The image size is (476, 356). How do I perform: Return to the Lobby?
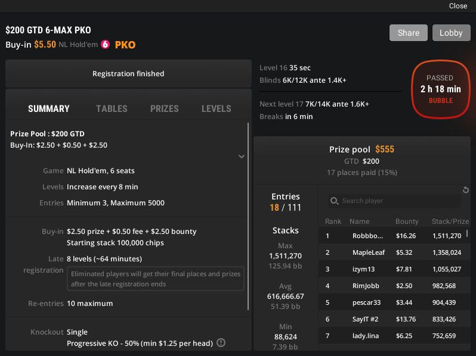451,33
